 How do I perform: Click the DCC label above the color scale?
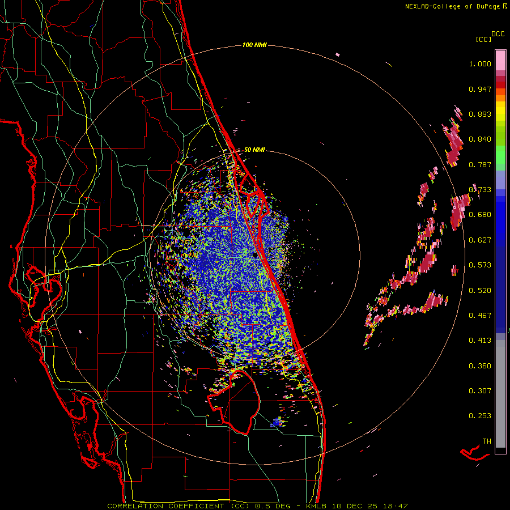498,34
